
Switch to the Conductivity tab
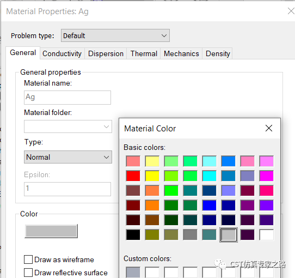tap(62, 54)
